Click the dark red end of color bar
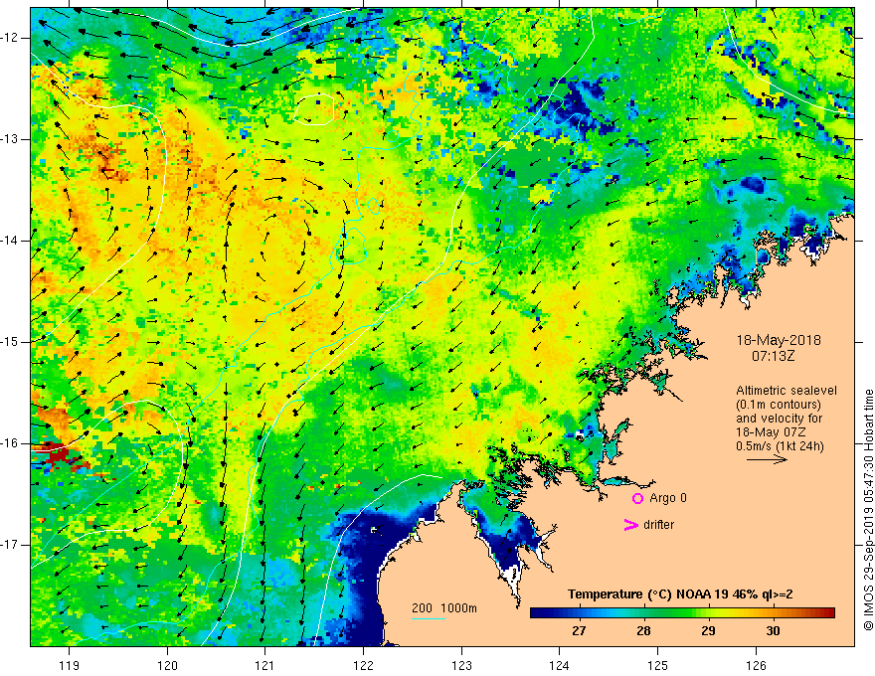This screenshot has width=875, height=676. click(x=828, y=613)
